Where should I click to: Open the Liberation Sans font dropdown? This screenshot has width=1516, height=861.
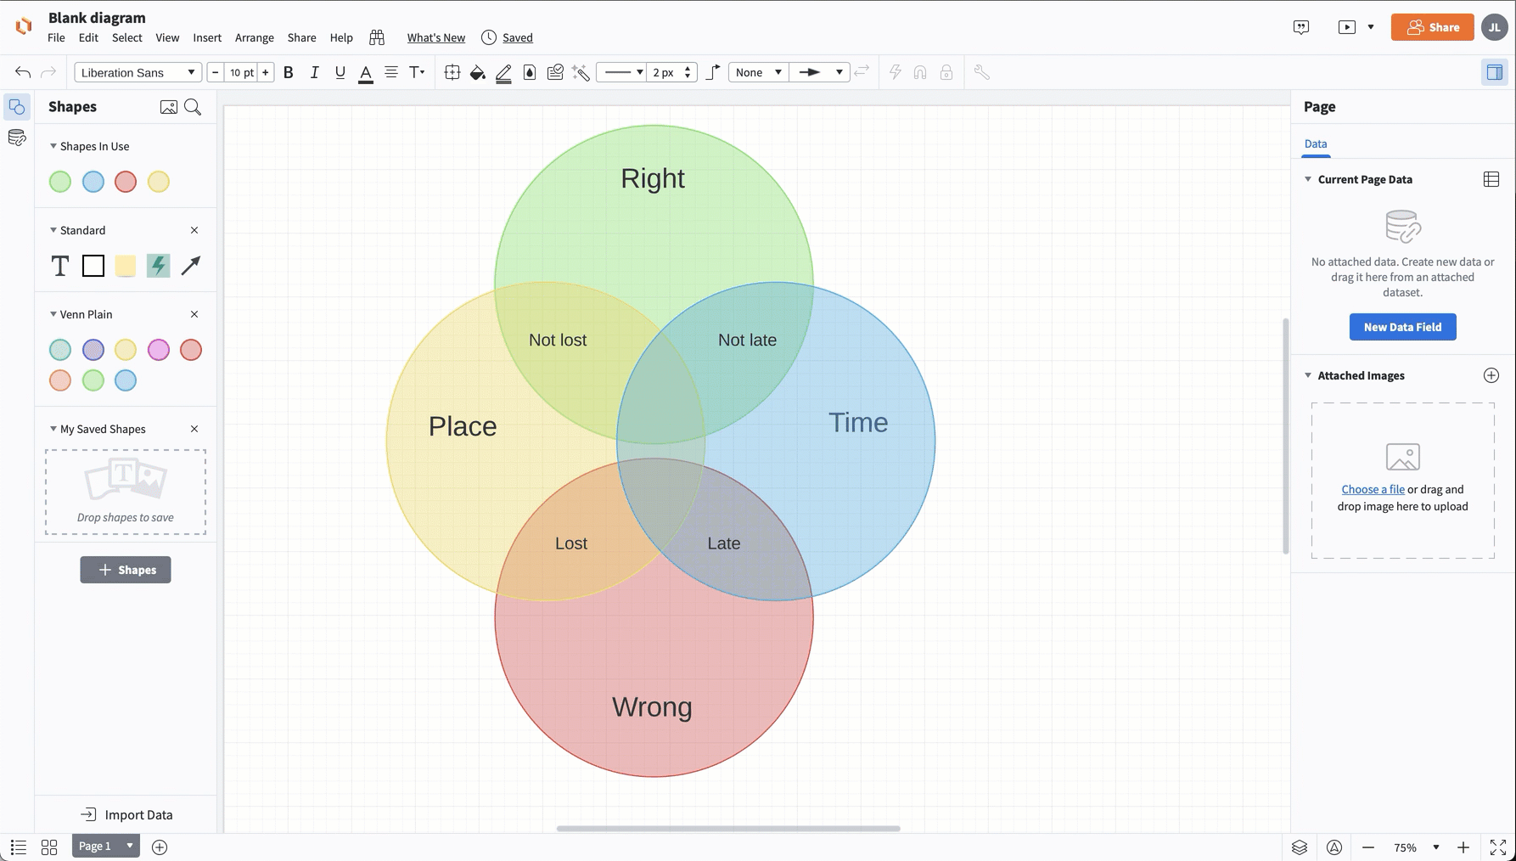(x=138, y=72)
